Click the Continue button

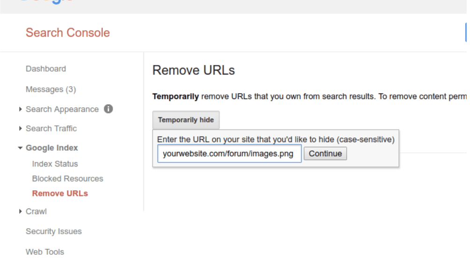325,154
